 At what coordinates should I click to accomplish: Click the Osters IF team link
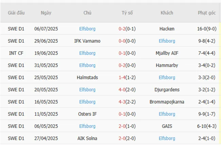[87, 114]
